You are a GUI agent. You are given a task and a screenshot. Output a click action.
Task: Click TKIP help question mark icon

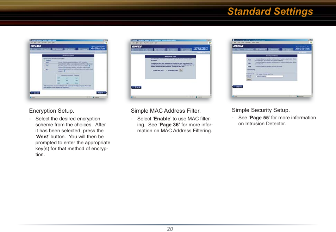tap(89, 66)
